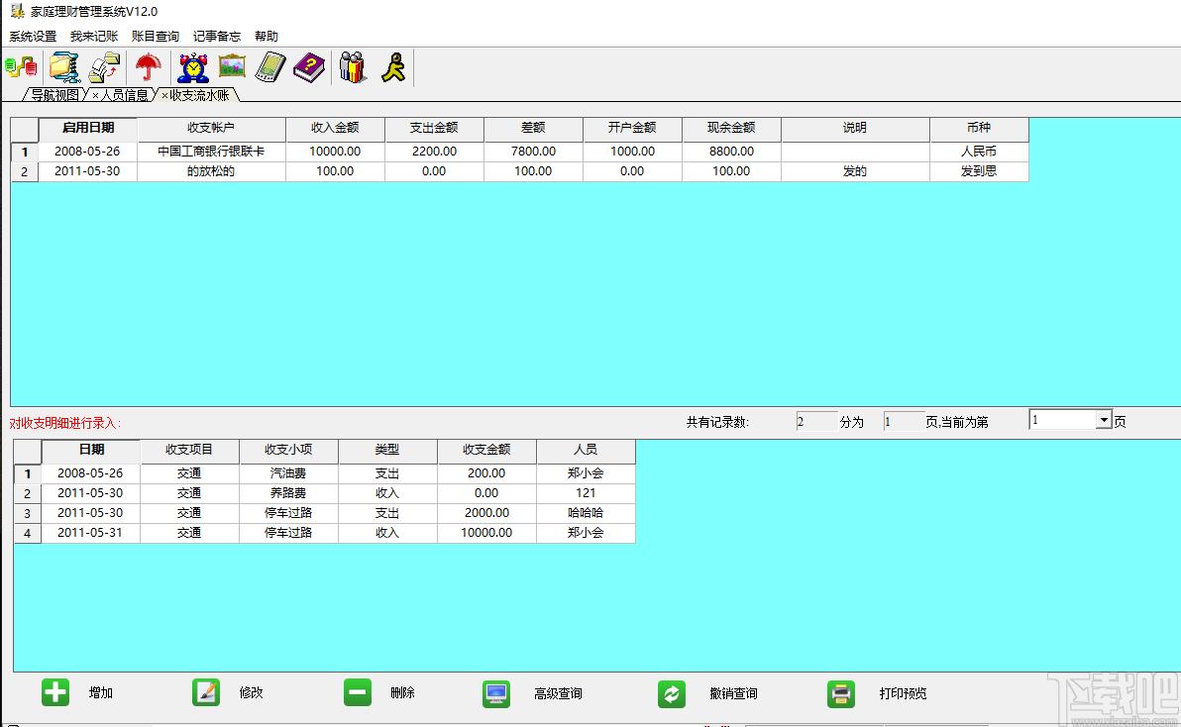The width and height of the screenshot is (1181, 727).
Task: Click the 开户金额 column header
Action: coord(633,128)
